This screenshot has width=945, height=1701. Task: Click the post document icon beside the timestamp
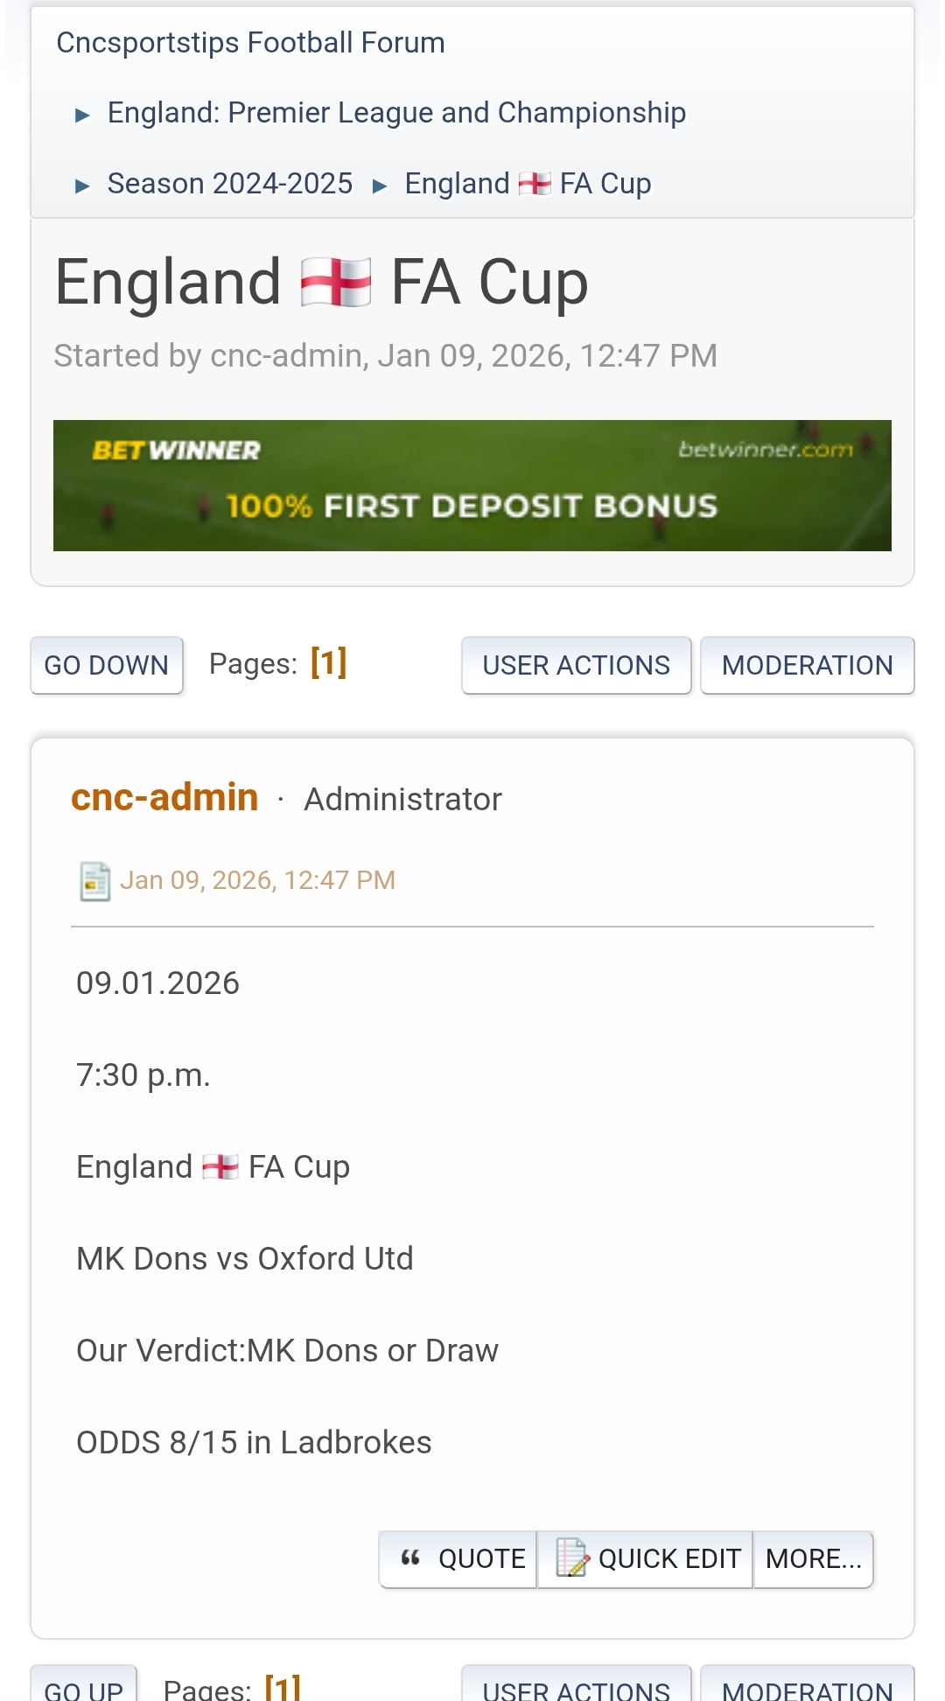(94, 881)
